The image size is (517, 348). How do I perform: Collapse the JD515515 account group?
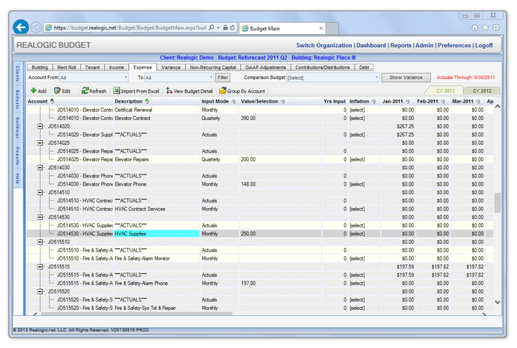40,266
